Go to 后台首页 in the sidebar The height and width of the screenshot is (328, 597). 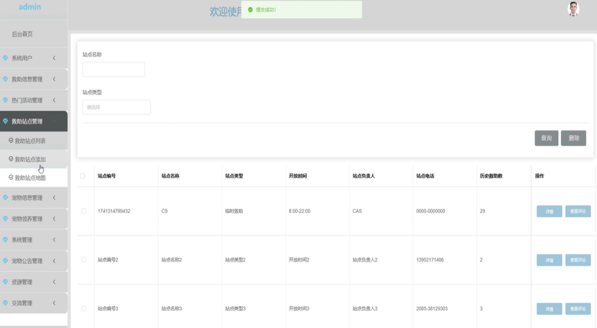click(22, 34)
